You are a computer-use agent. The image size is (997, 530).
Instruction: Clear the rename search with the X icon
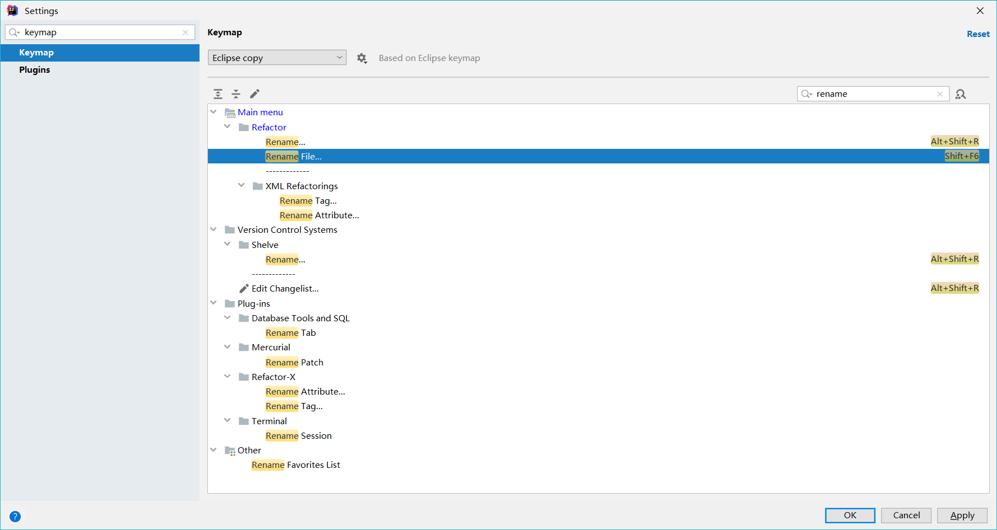coord(940,93)
